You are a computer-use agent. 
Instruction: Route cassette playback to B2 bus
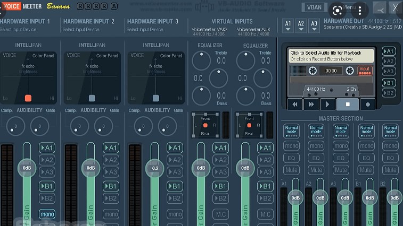click(x=389, y=93)
